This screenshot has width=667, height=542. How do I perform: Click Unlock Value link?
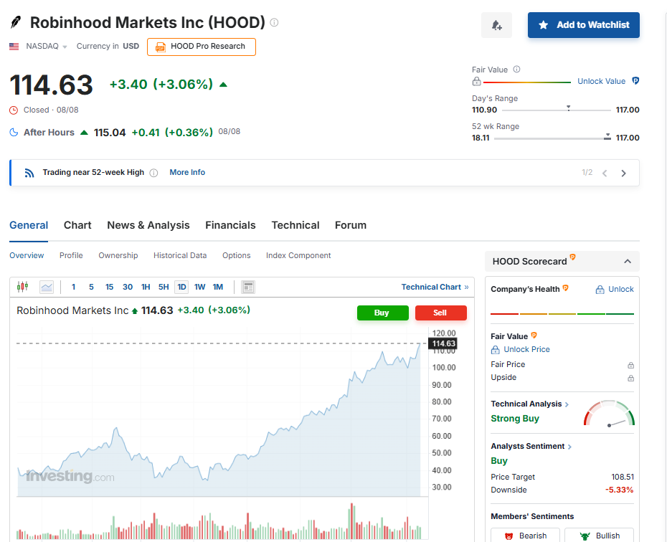coord(601,81)
